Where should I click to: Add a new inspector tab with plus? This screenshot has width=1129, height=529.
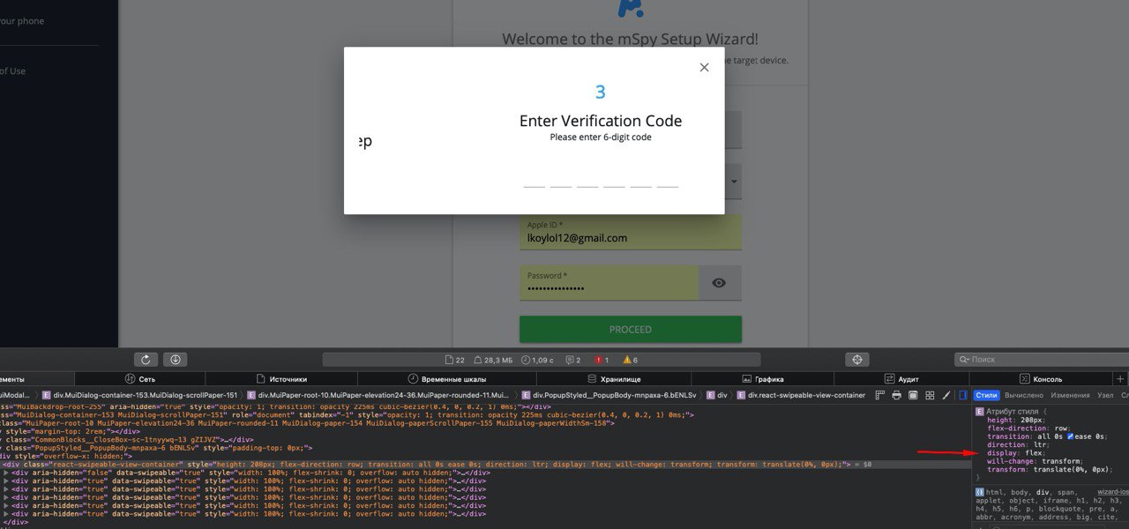click(x=1120, y=378)
